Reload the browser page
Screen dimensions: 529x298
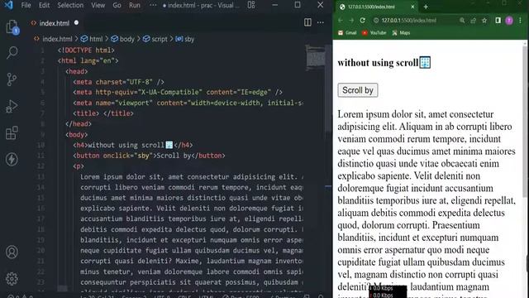[x=362, y=20]
